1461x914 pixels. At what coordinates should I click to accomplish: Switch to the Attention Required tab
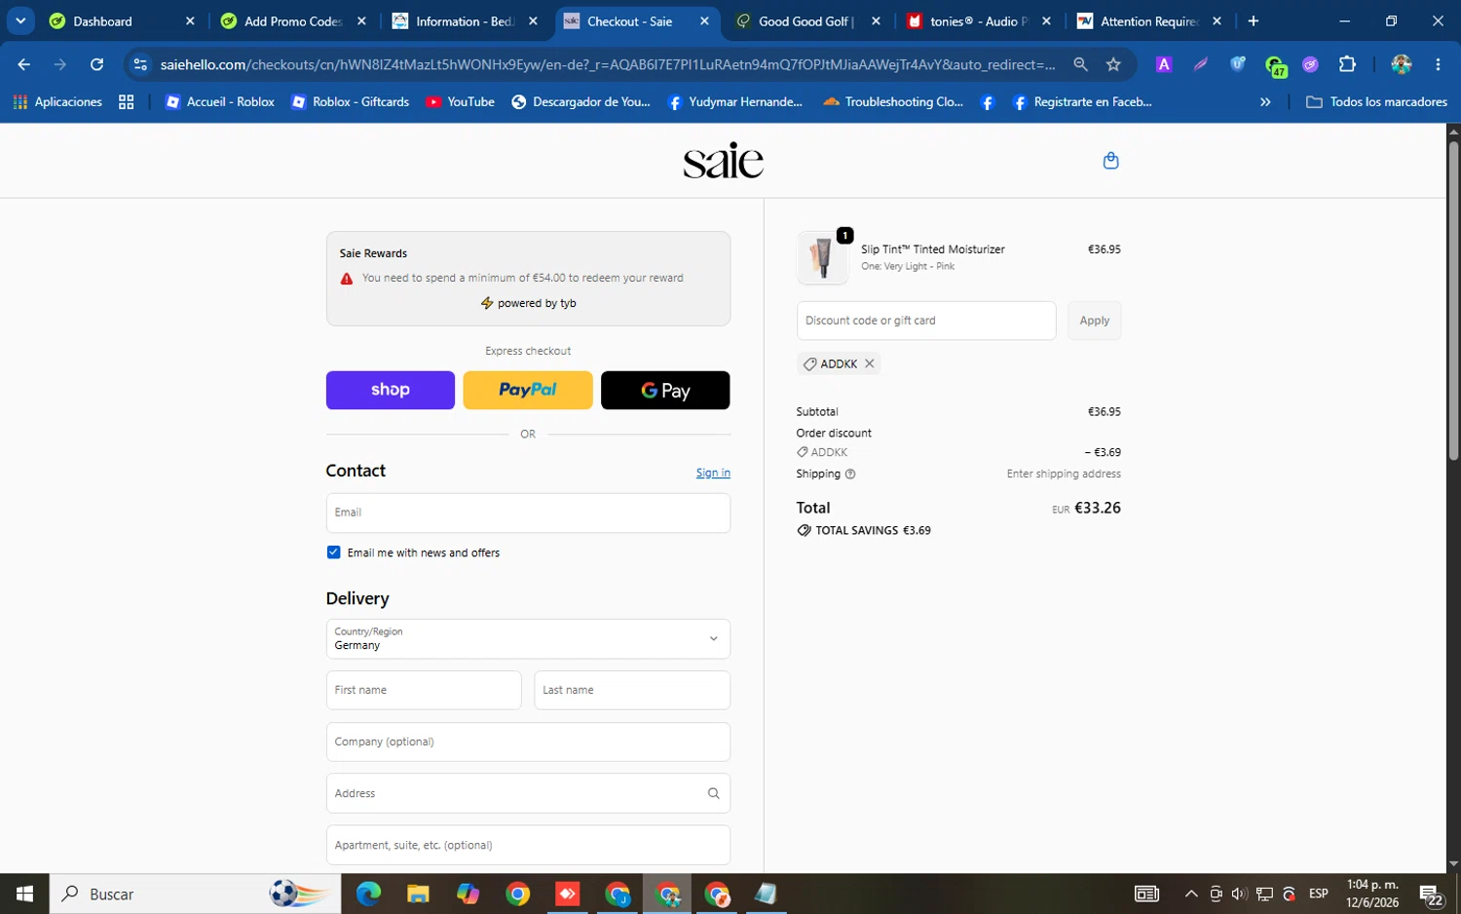pos(1149,21)
